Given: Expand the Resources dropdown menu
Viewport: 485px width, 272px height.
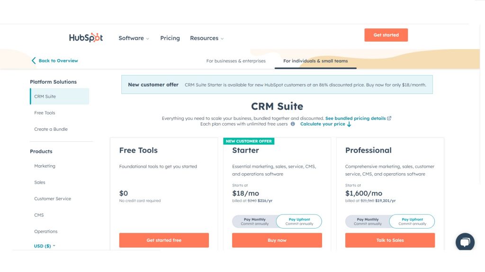Looking at the screenshot, I should coord(207,38).
